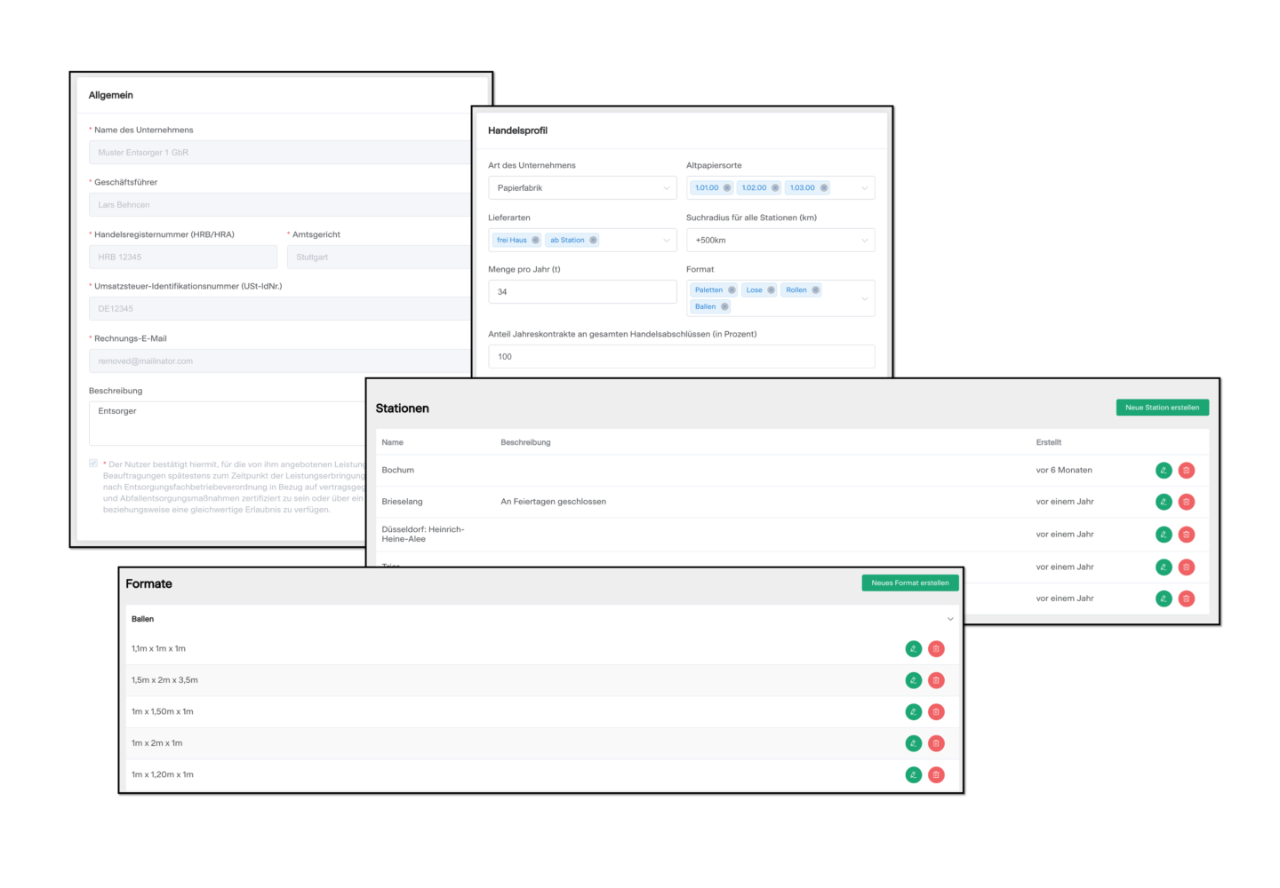1280x888 pixels.
Task: Edit the 1m x 1,20m x 1m format
Action: tap(914, 775)
